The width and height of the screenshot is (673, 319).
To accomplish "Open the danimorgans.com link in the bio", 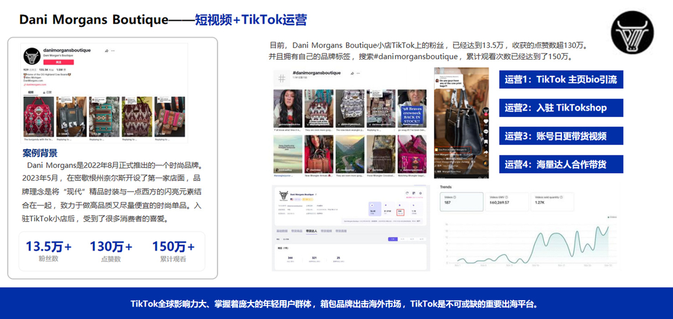I will [35, 84].
